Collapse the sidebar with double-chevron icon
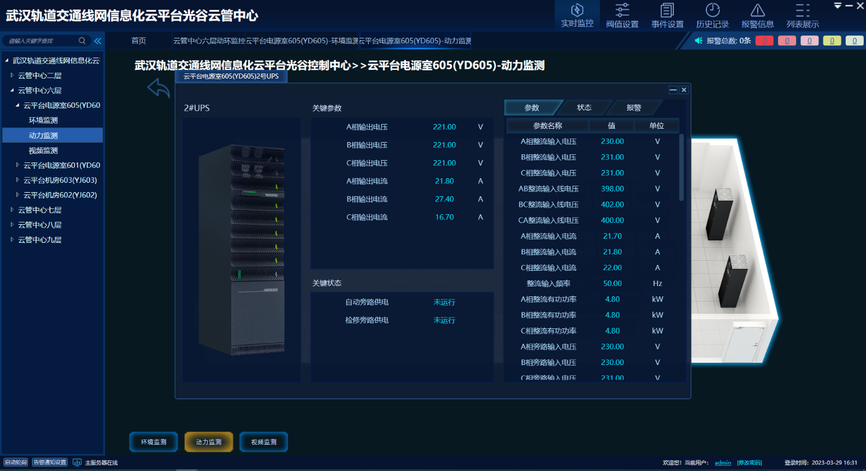 [97, 41]
